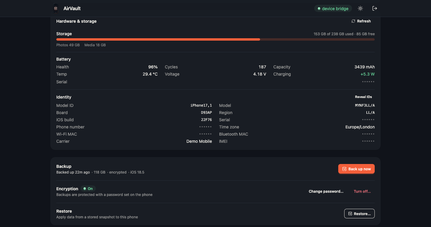431x227 pixels.
Task: Click the 4.18 V voltage value
Action: coord(260,74)
